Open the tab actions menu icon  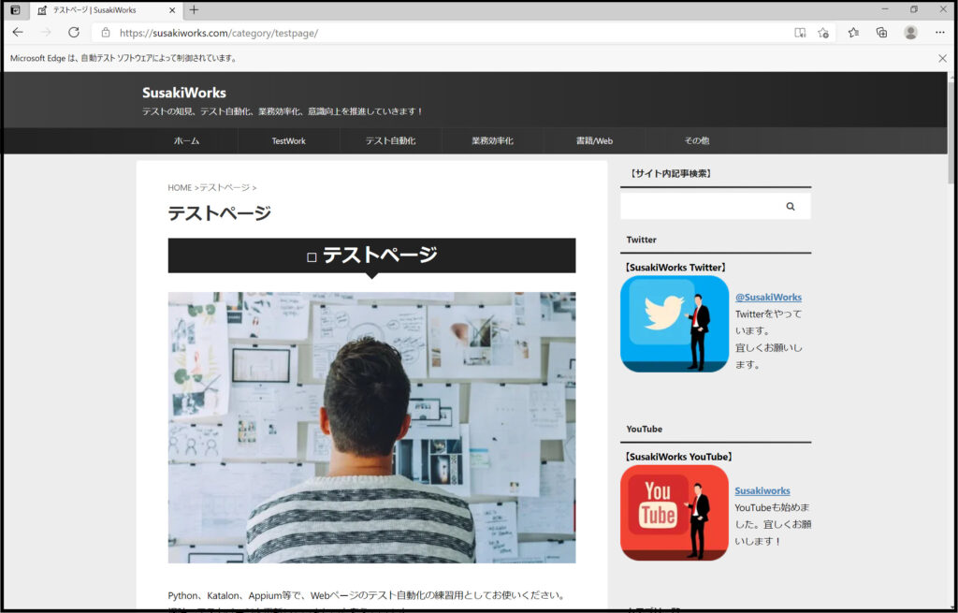pyautogui.click(x=15, y=9)
